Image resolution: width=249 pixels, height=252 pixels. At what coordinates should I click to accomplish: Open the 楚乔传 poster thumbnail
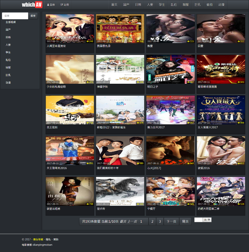(x=120, y=191)
